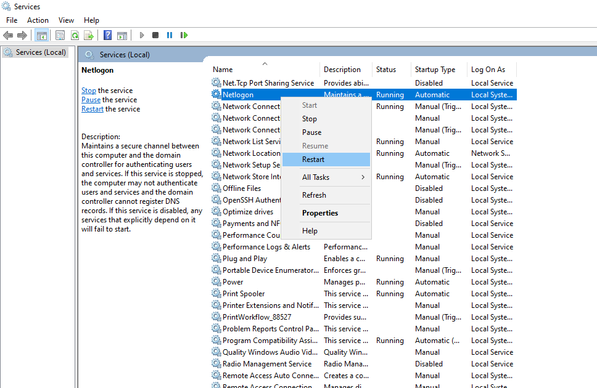Choose Pause in the context menu

326,132
